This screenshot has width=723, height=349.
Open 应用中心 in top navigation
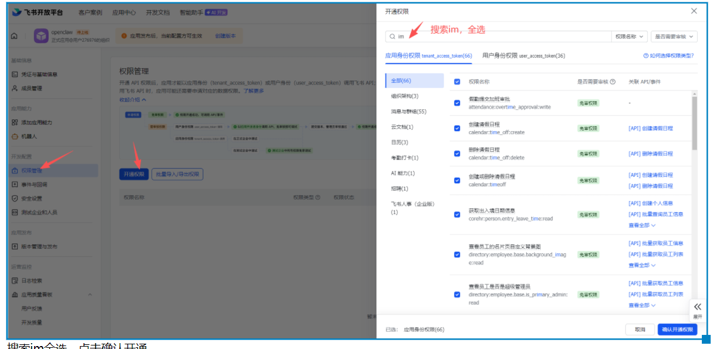pos(124,12)
